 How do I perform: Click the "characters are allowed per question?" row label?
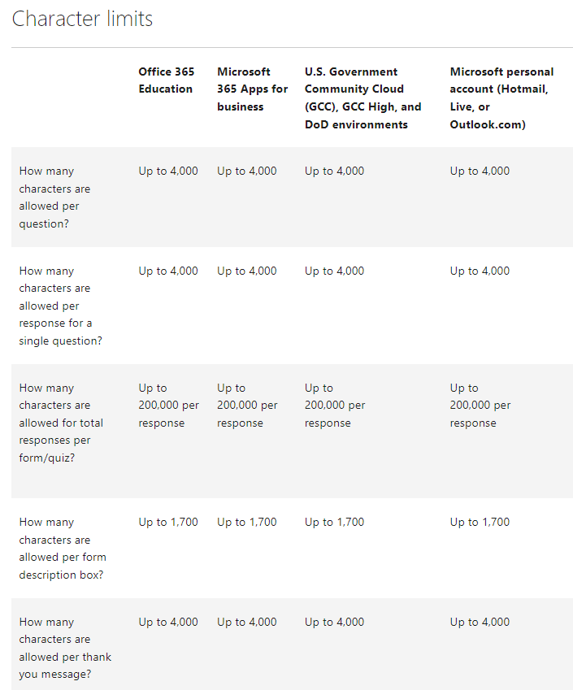point(55,197)
